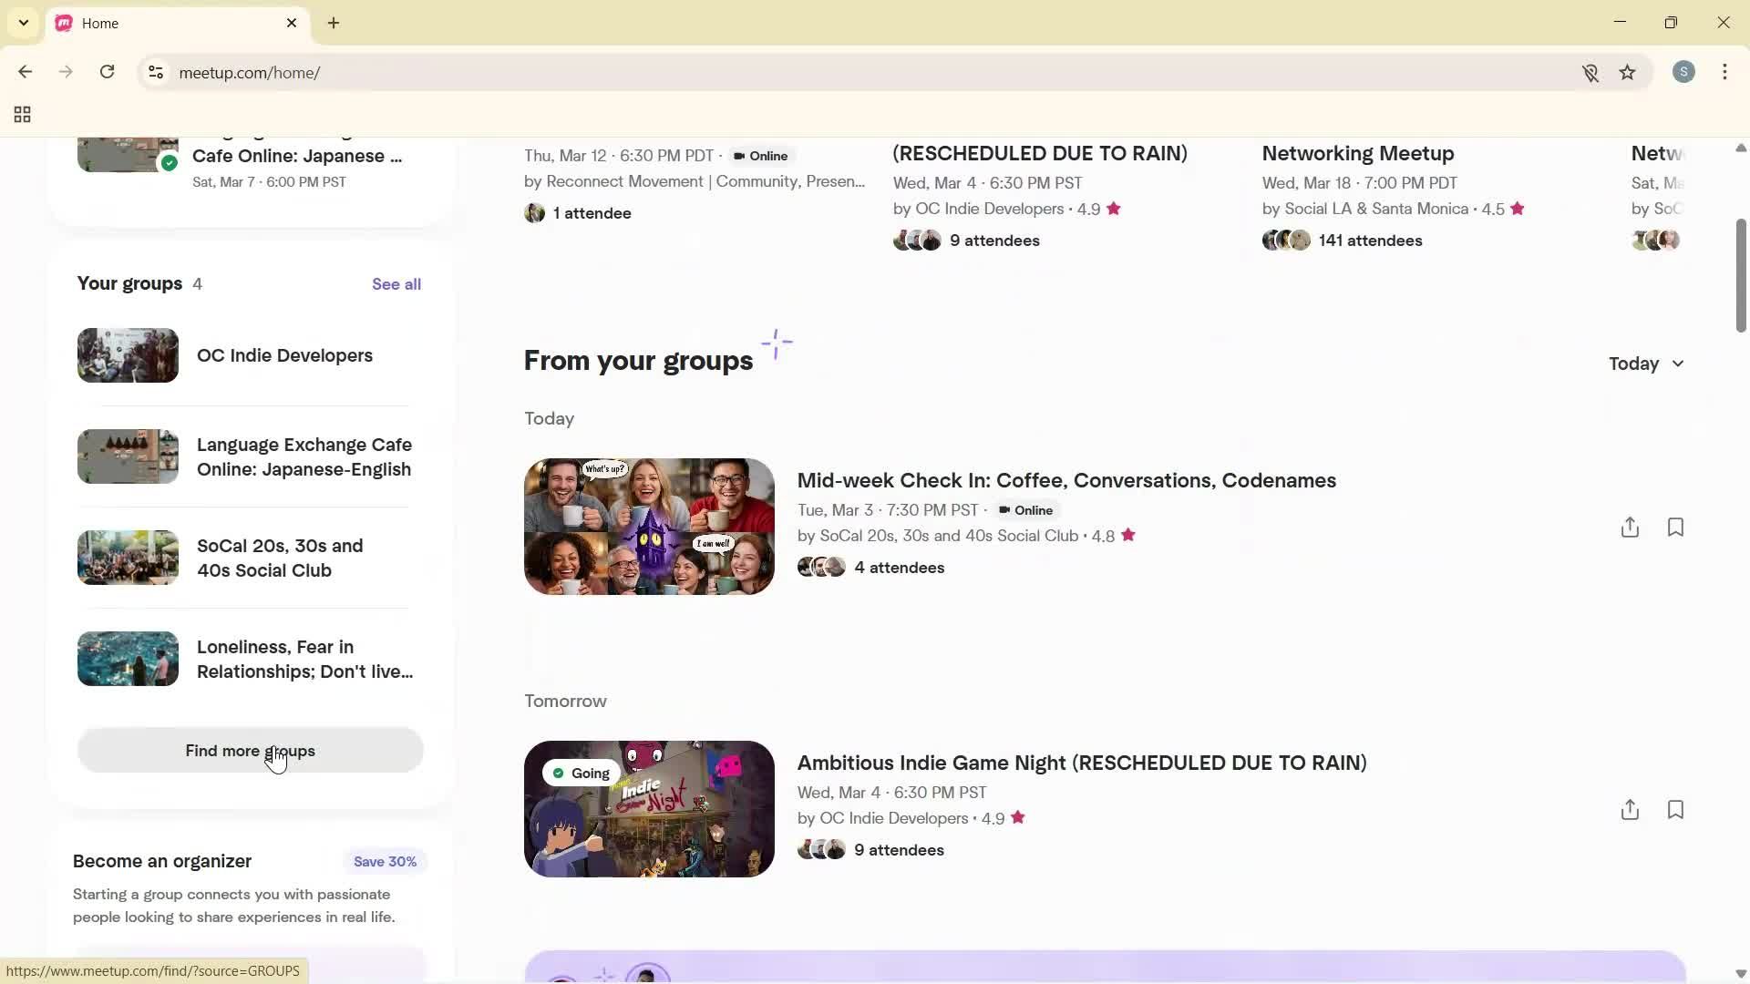
Task: Expand the 'Today' filter dropdown
Action: pos(1645,364)
